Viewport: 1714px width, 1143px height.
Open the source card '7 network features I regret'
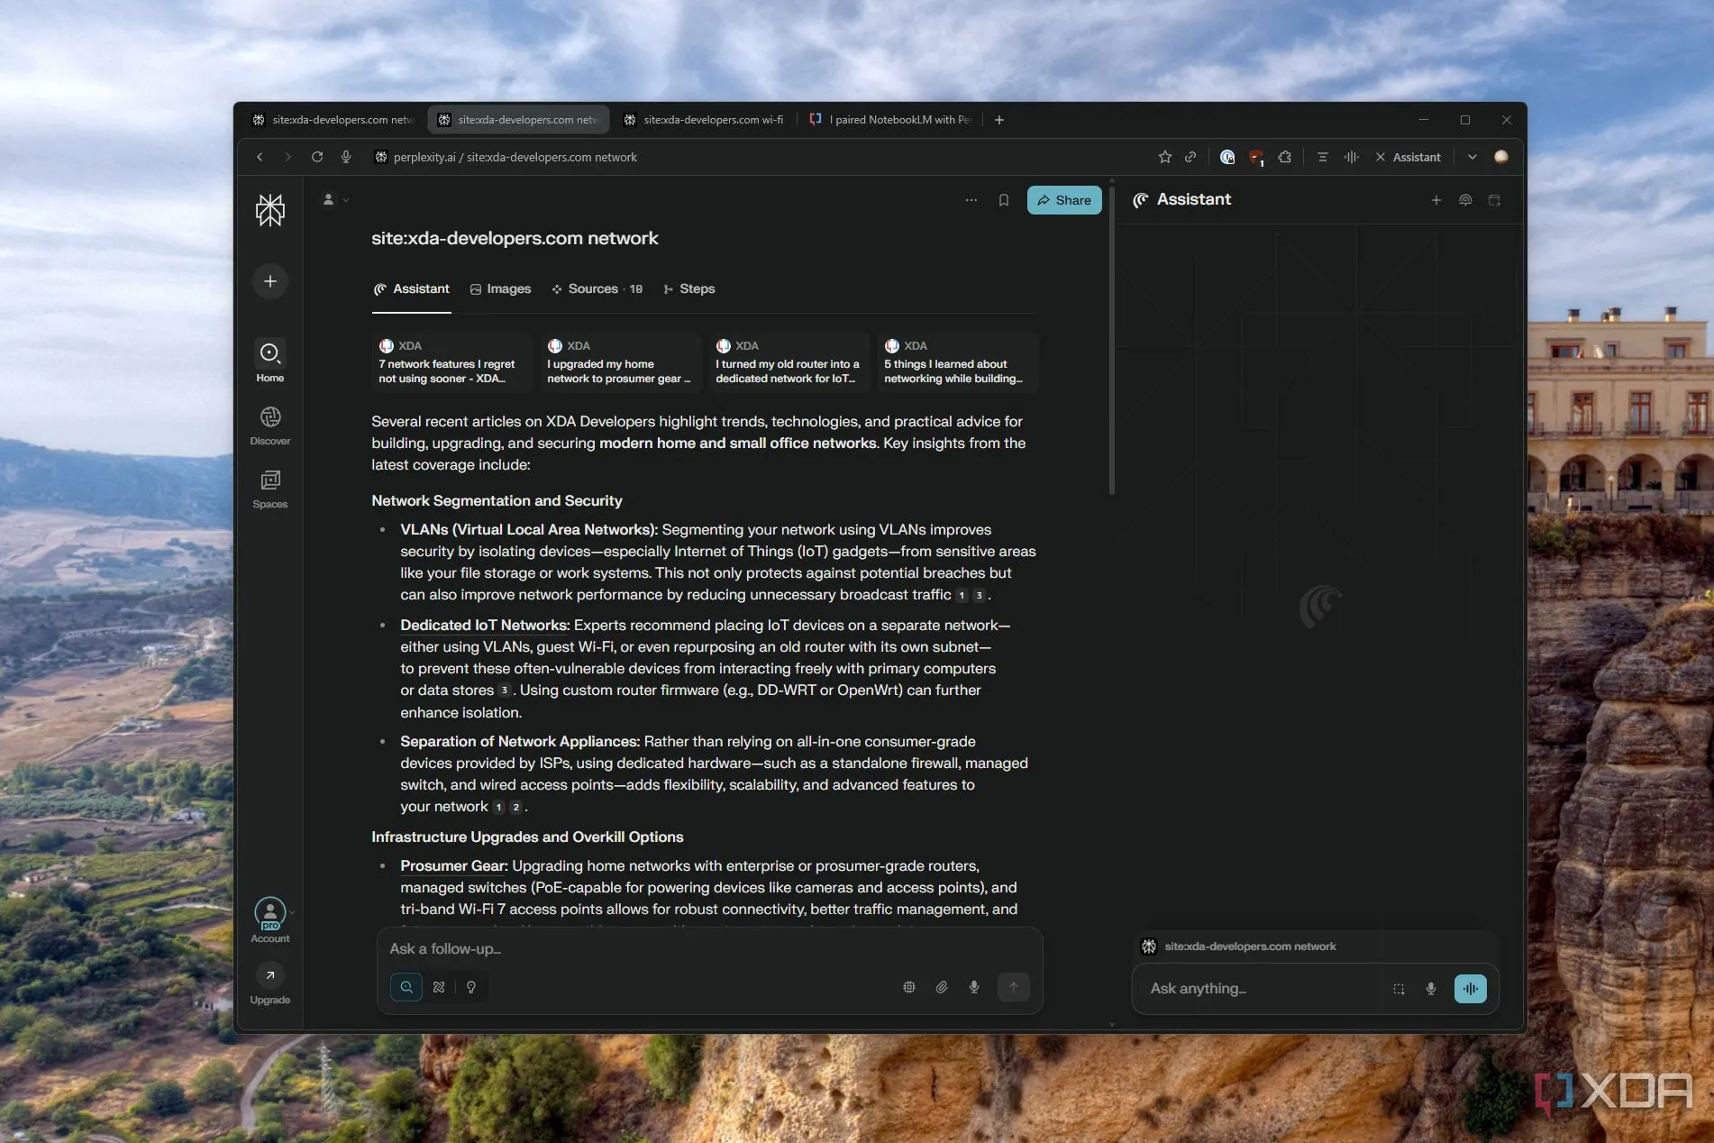pyautogui.click(x=453, y=362)
